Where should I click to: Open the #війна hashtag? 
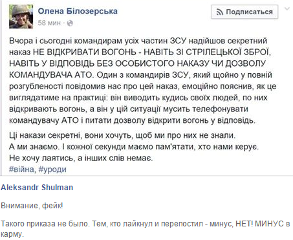point(21,169)
